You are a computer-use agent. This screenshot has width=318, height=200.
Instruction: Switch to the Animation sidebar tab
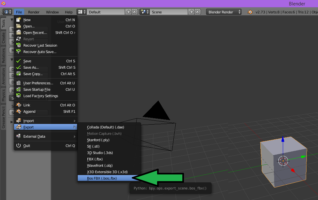pos(4,76)
